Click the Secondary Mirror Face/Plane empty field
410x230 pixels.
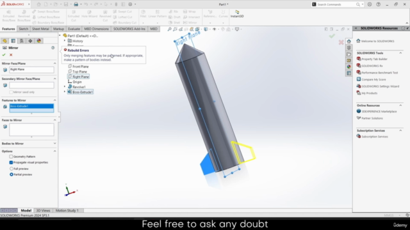(31, 85)
